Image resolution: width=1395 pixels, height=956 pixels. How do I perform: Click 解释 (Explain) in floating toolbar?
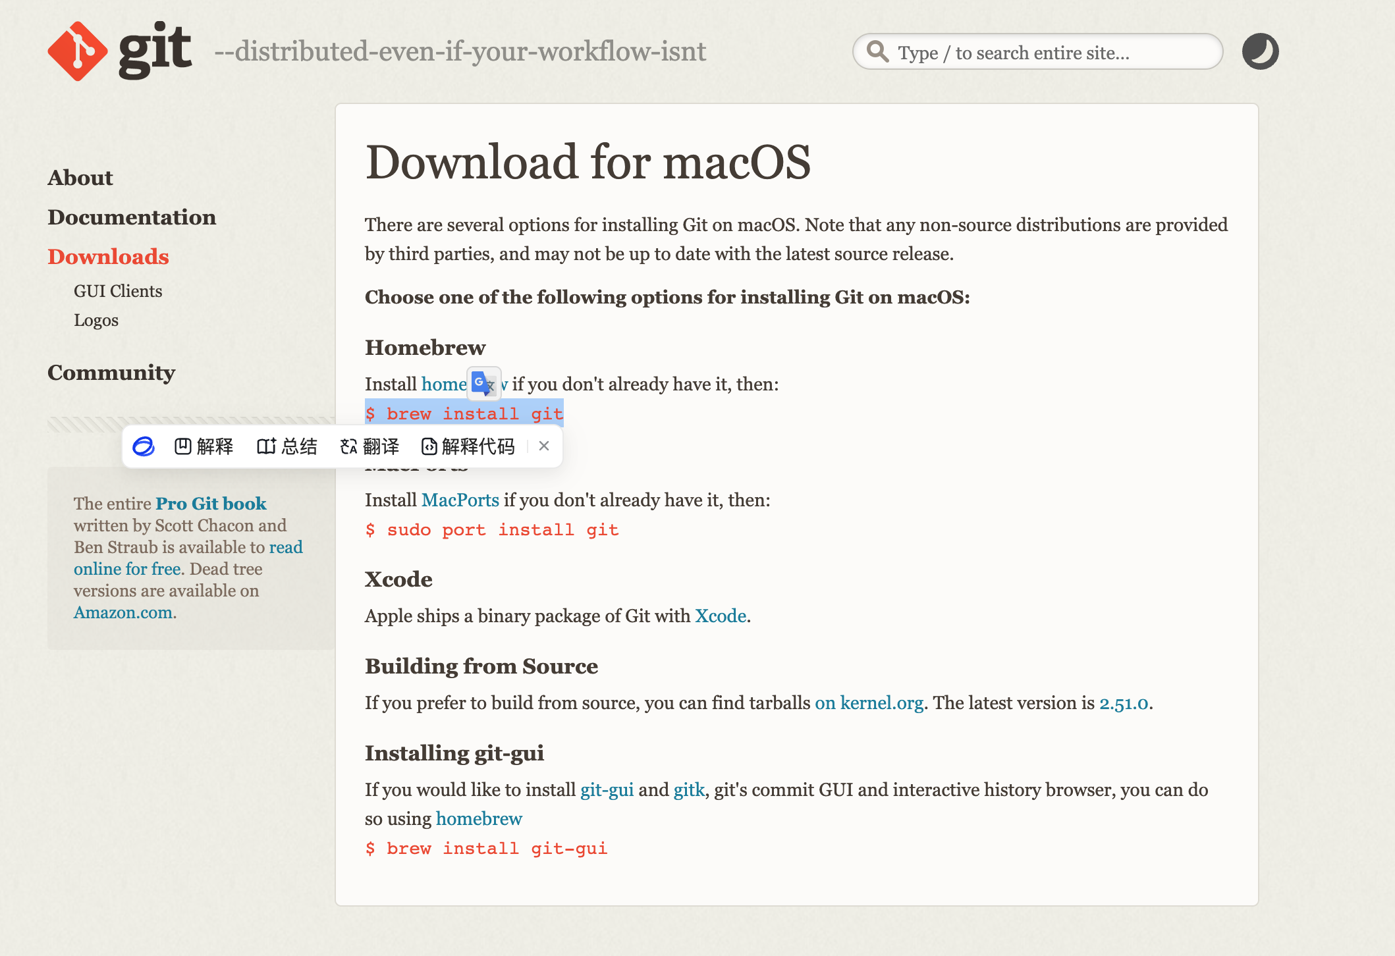tap(204, 446)
